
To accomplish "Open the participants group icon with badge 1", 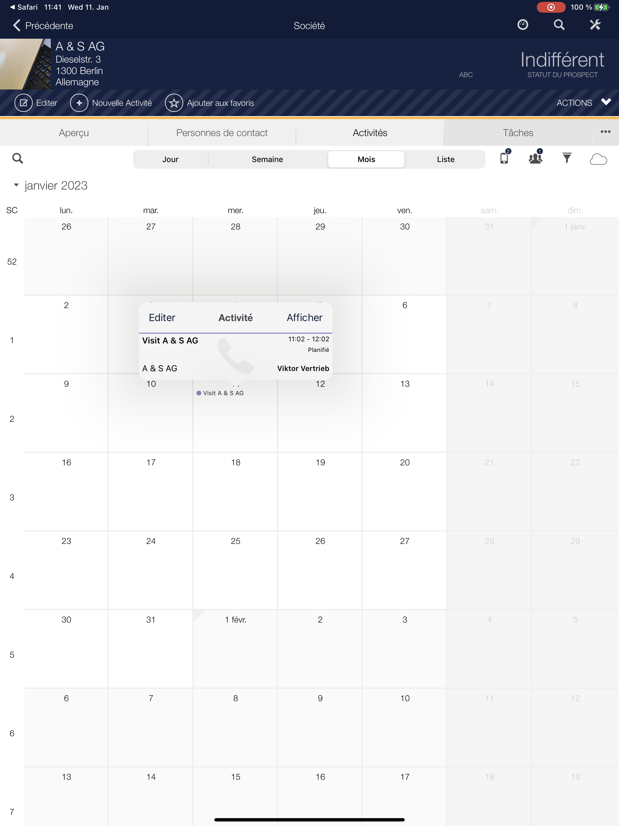I will pos(536,157).
